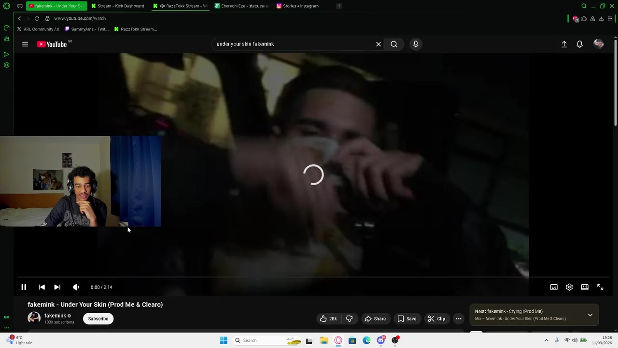Screen dimensions: 618x348
Task: Switch to the 'RazzTokk Stream' tab
Action: pyautogui.click(x=180, y=6)
